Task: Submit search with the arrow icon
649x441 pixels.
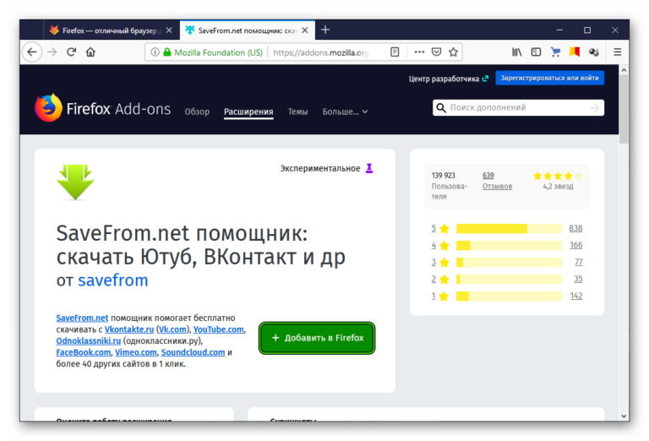Action: tap(594, 108)
